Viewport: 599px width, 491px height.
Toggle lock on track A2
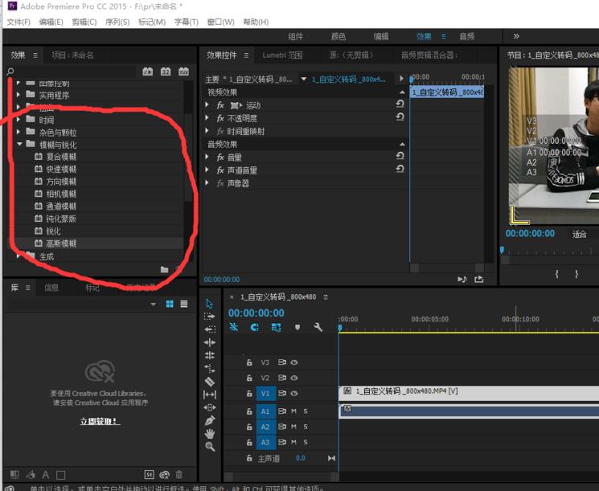tap(249, 427)
